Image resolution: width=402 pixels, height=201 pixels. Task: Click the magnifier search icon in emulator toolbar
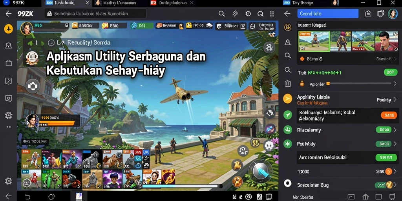point(221,14)
